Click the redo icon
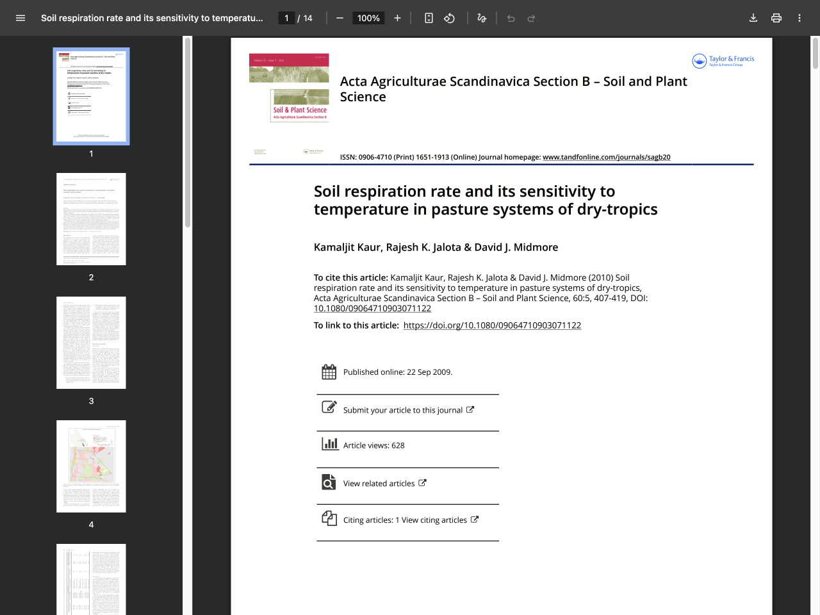This screenshot has height=615, width=820. point(531,18)
